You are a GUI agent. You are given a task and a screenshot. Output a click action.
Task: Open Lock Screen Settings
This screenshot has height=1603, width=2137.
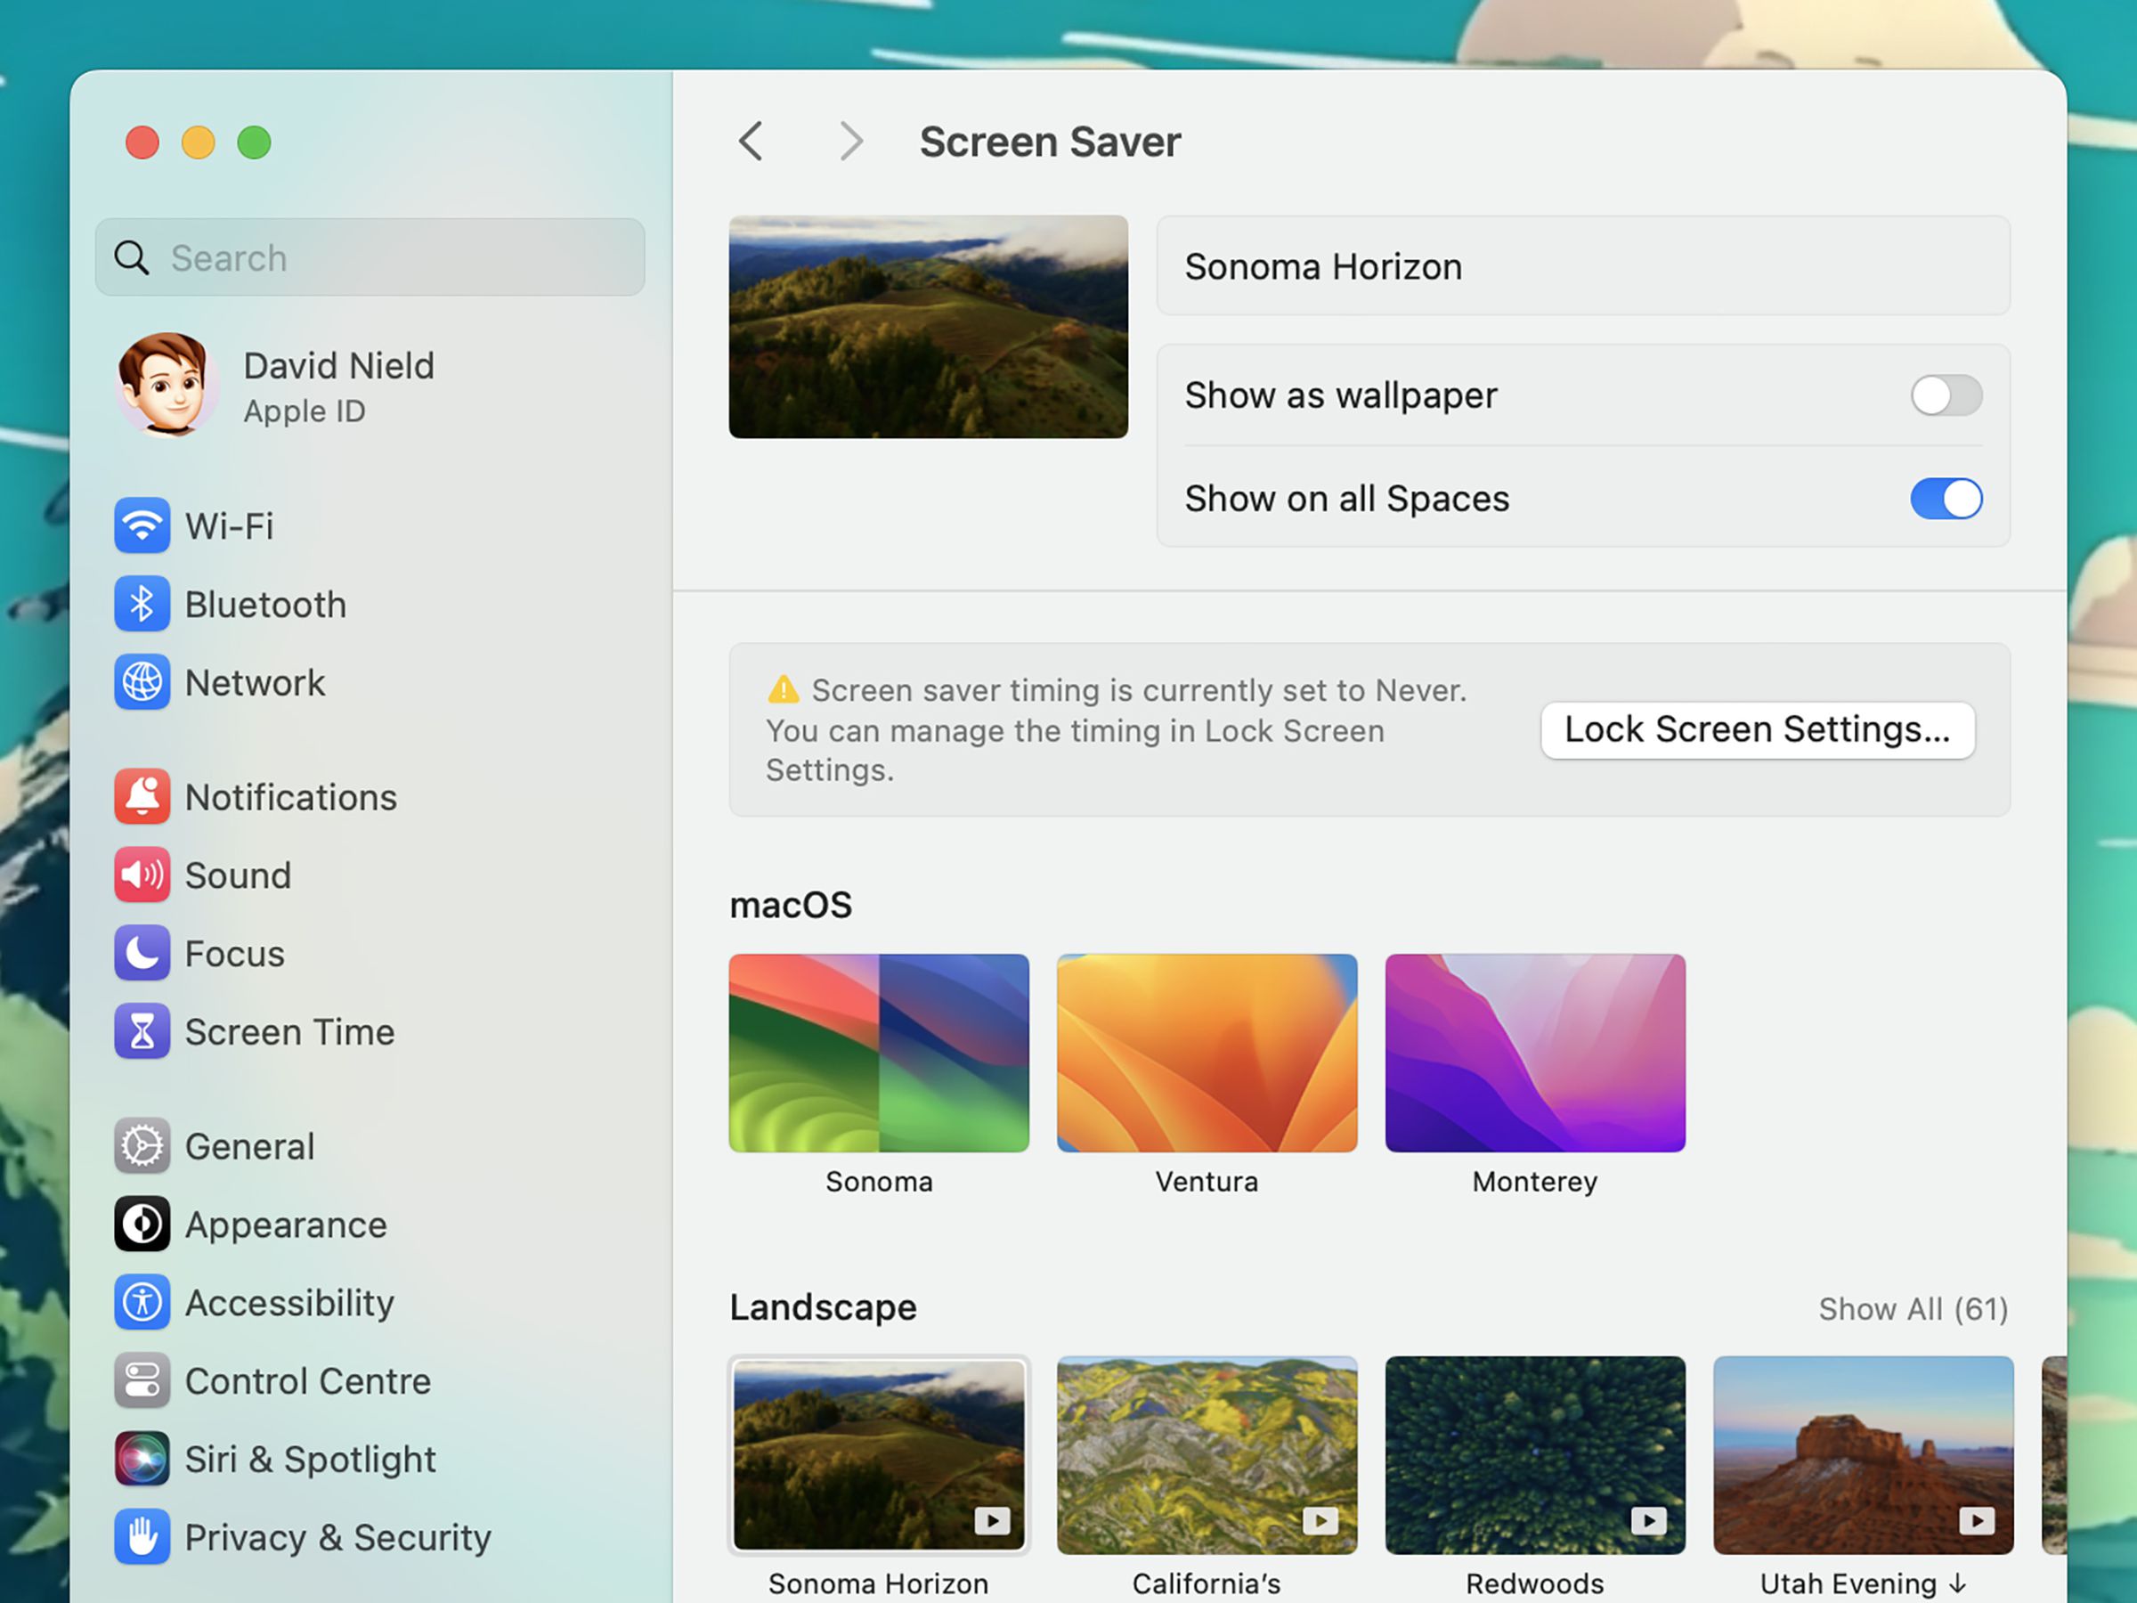1757,729
